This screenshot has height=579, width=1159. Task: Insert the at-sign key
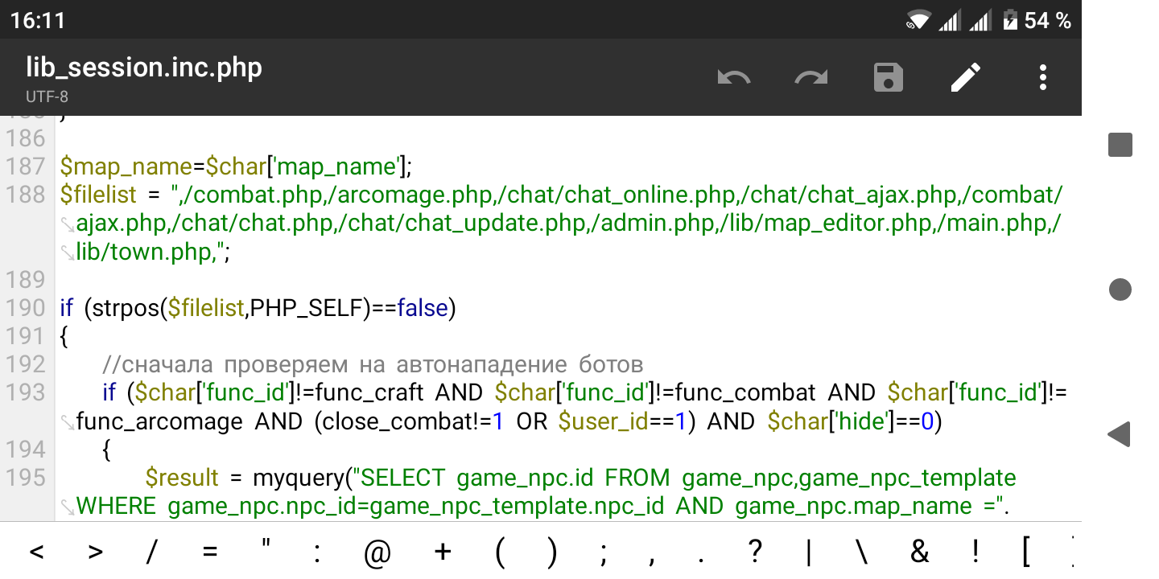pos(377,552)
